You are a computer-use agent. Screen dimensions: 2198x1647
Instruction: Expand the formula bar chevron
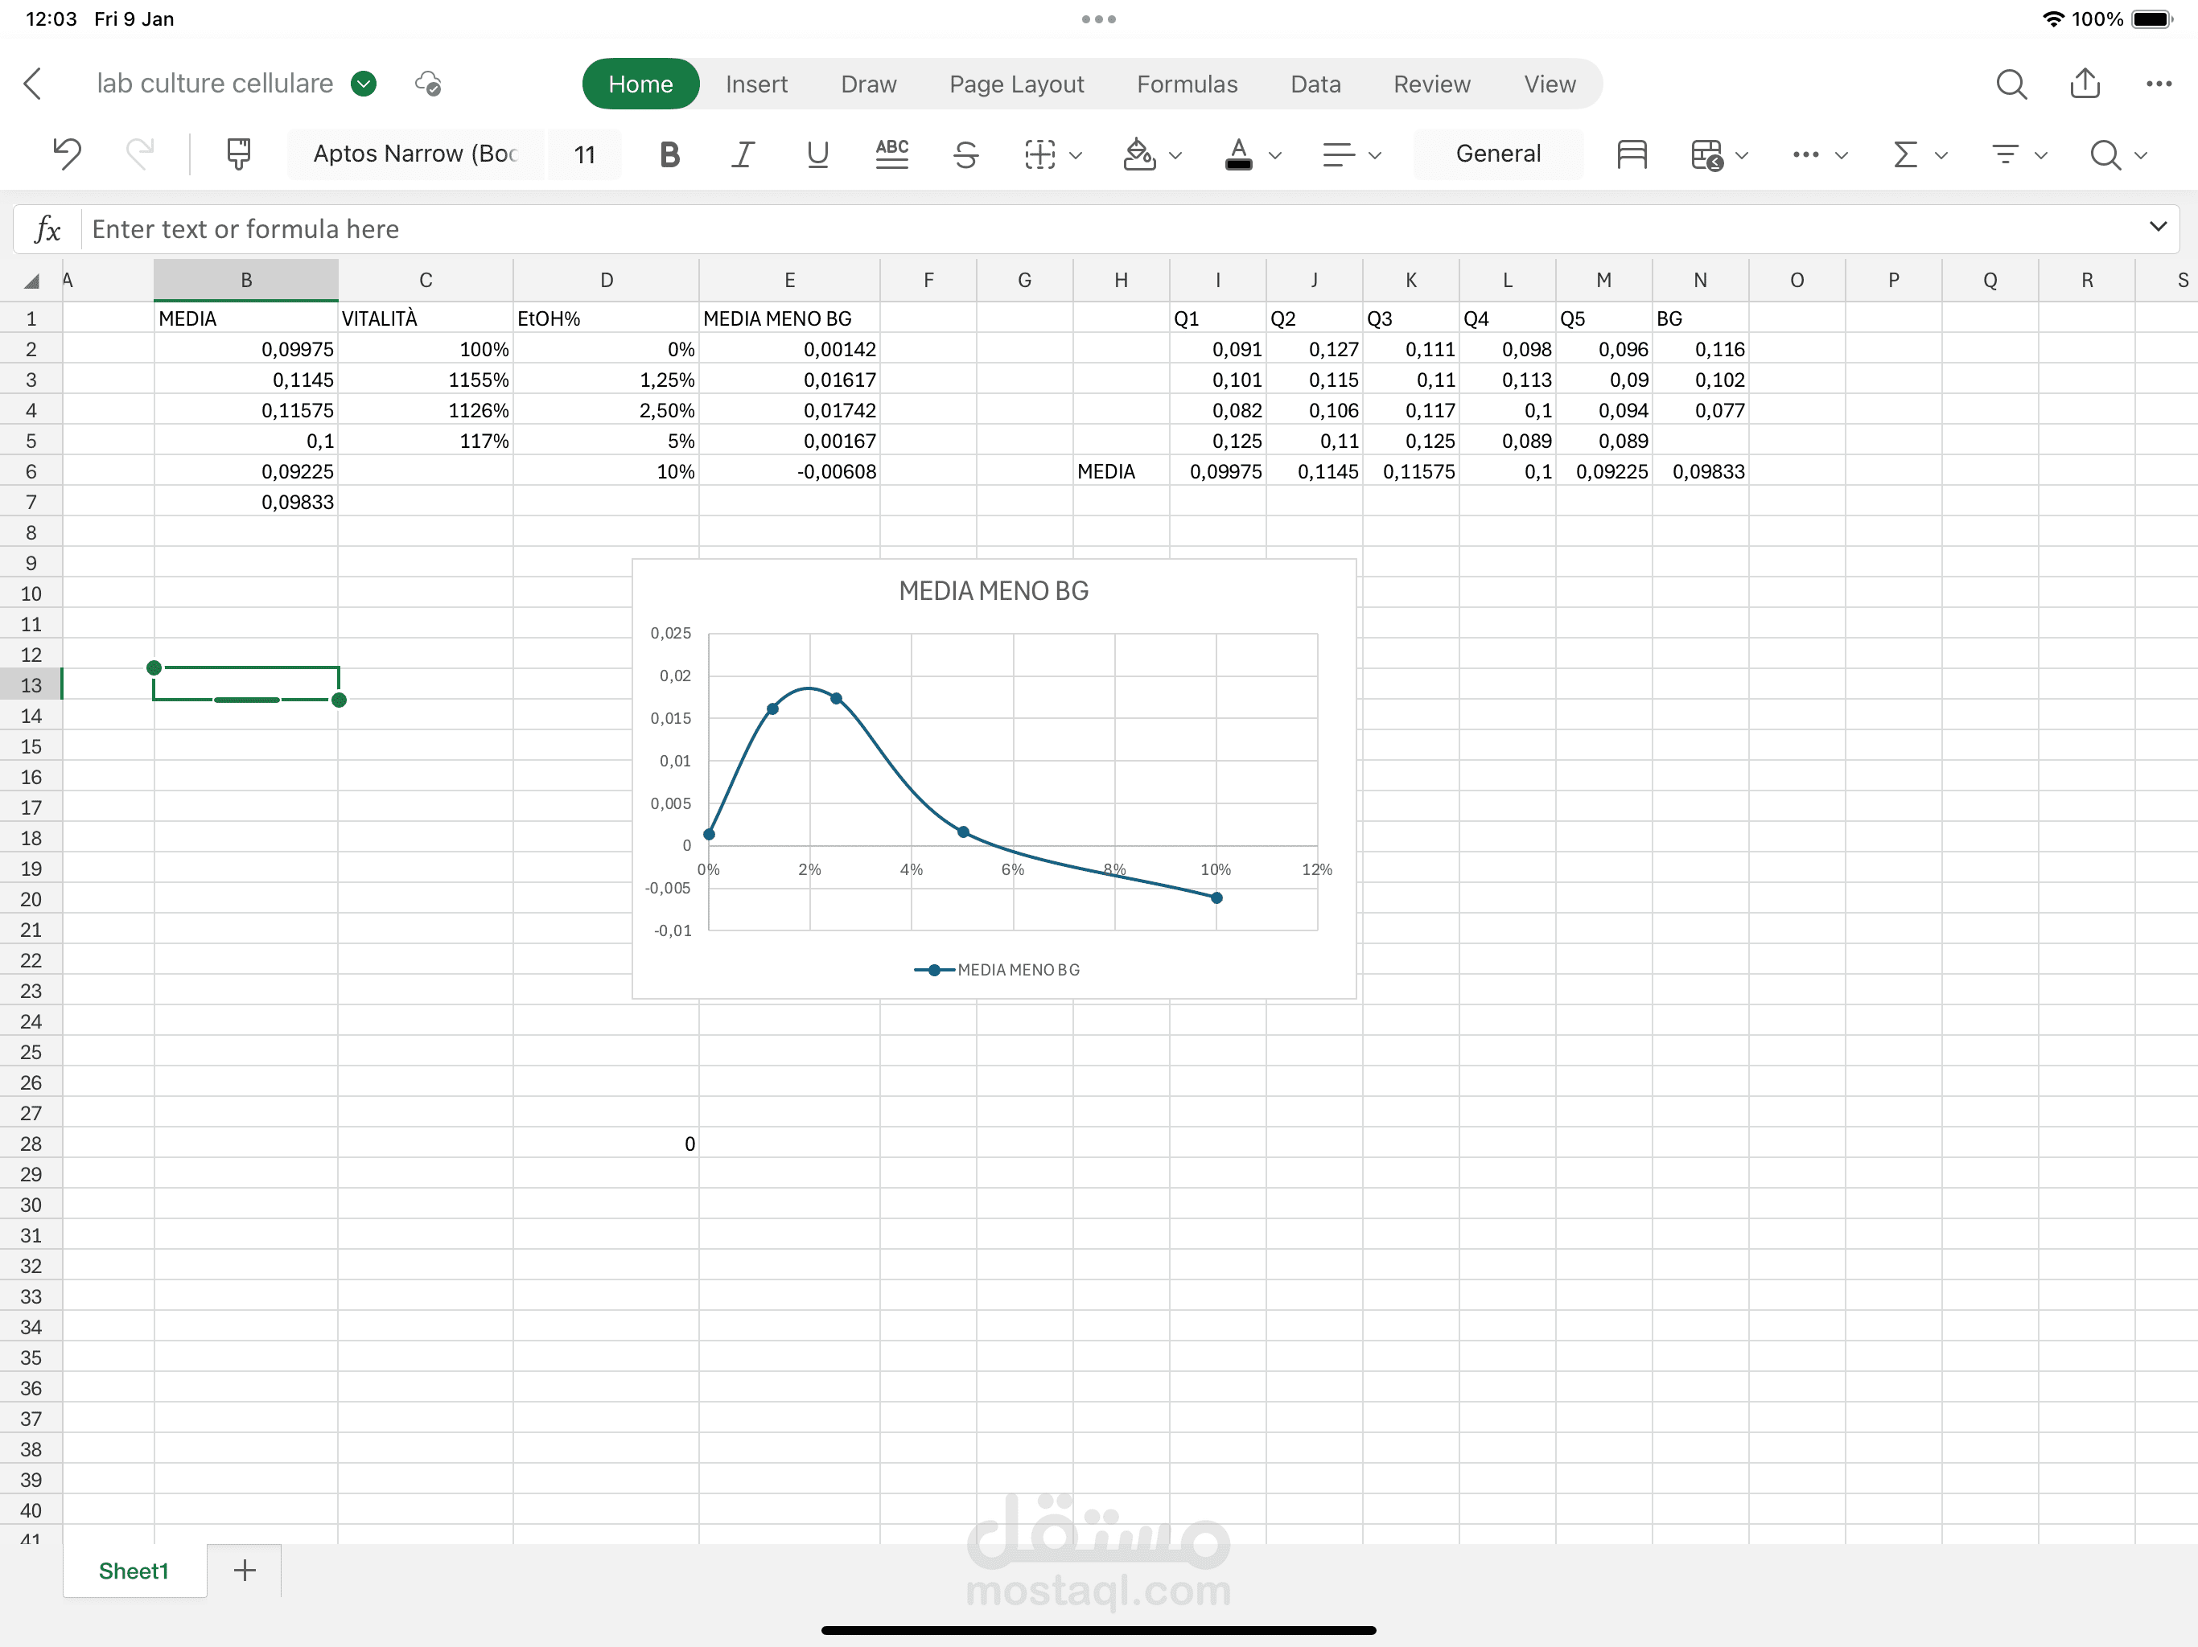(2157, 227)
